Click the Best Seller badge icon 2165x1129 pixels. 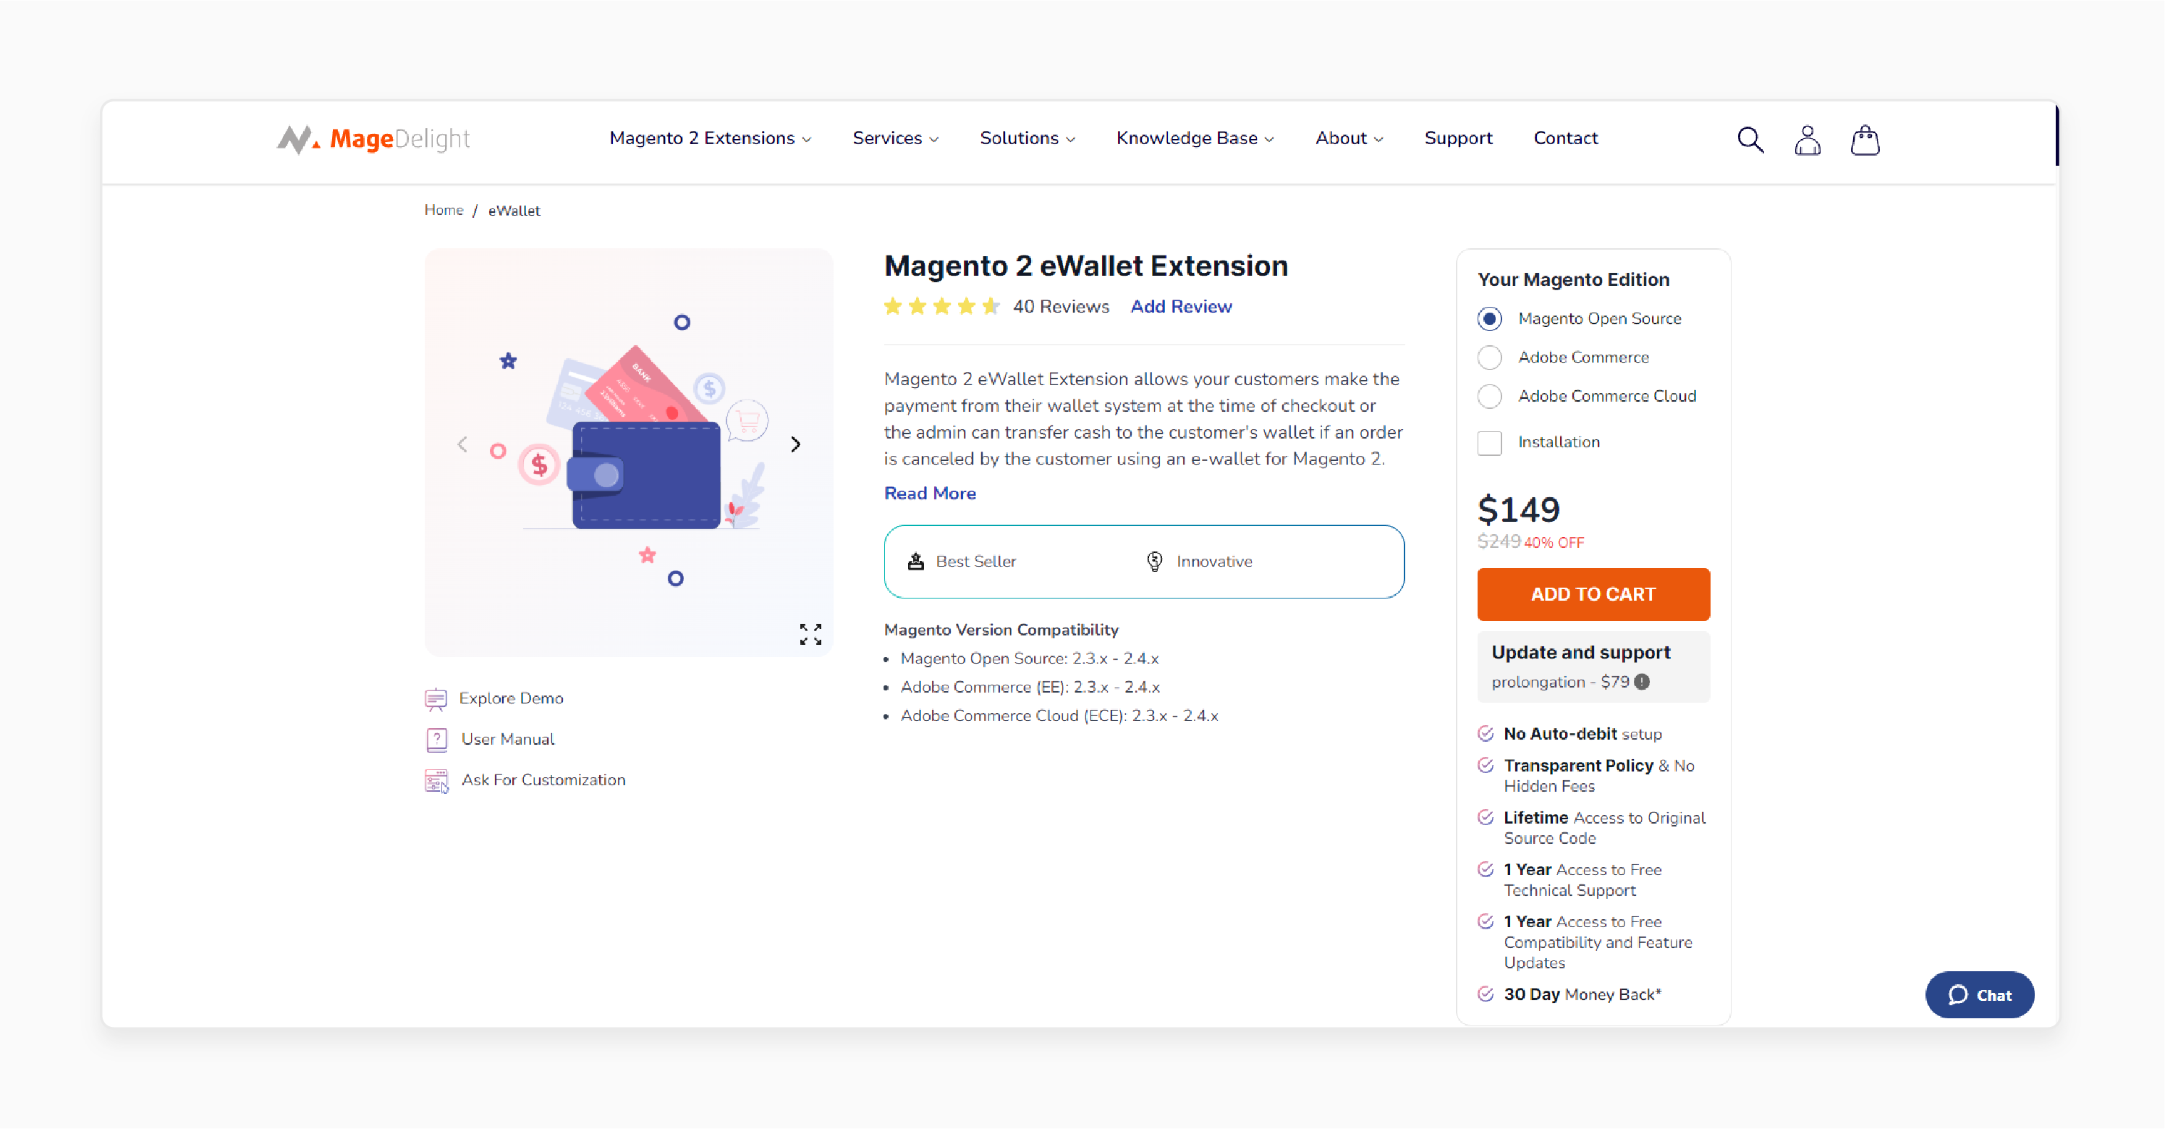[915, 562]
